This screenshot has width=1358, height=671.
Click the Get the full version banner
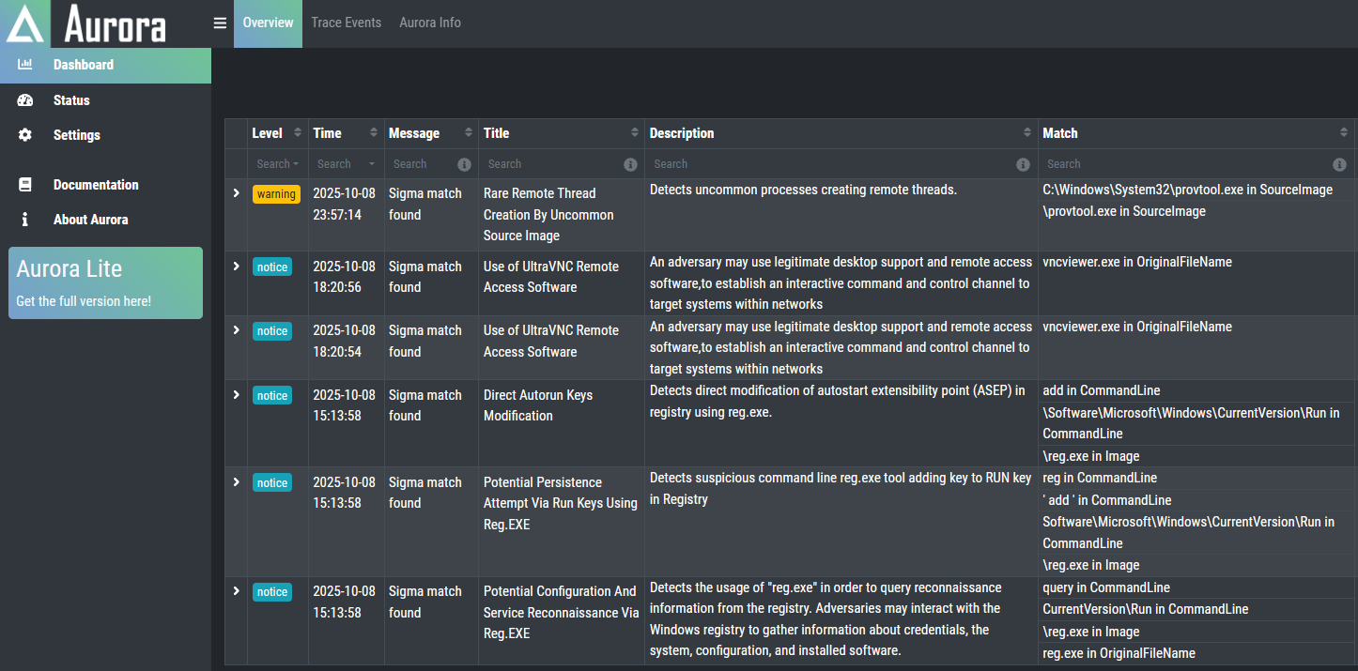pyautogui.click(x=105, y=282)
